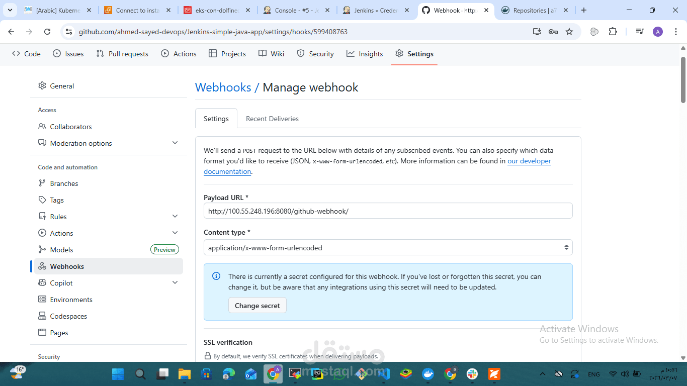687x386 pixels.
Task: Open the Content type dropdown
Action: point(388,248)
